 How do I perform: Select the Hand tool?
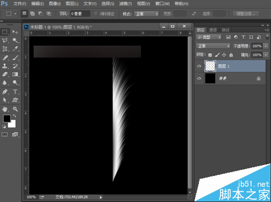5,109
